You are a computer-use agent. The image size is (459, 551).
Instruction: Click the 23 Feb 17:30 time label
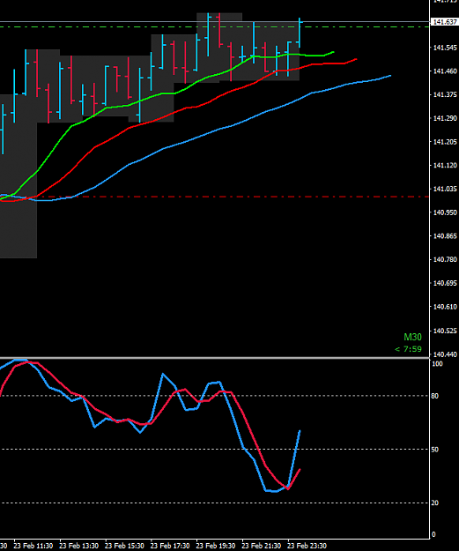point(170,546)
